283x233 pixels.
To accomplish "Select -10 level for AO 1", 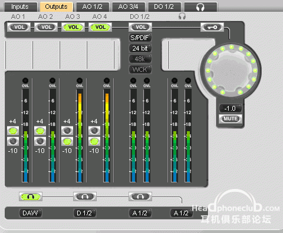I will point(13,141).
